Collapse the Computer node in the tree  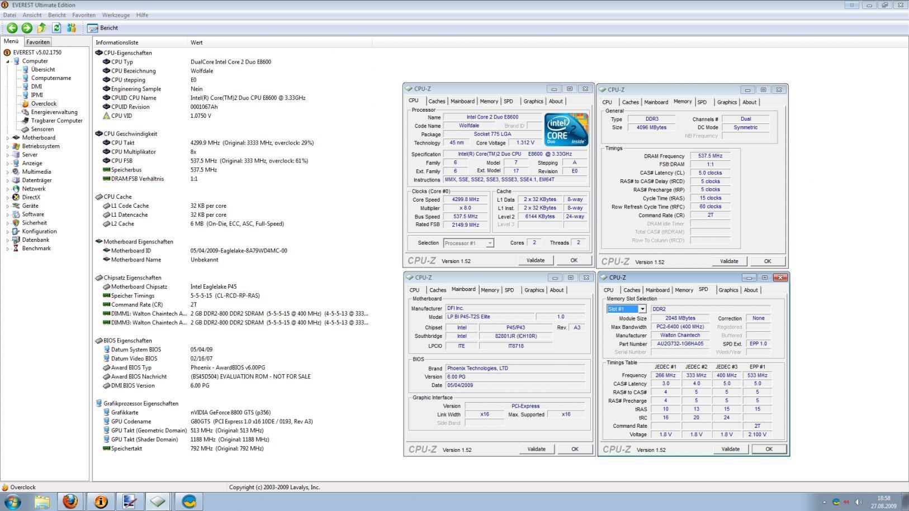(8, 61)
